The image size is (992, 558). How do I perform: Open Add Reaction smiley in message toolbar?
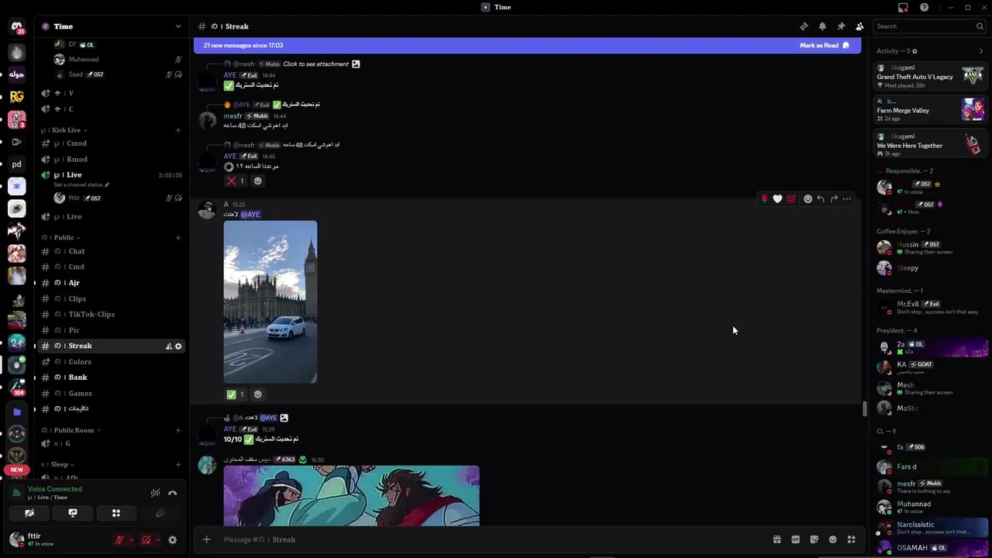coord(808,199)
